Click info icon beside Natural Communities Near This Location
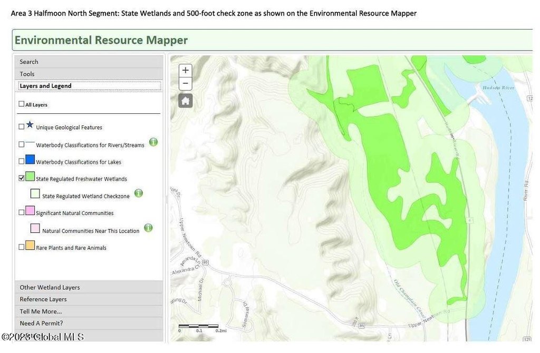This screenshot has height=353, width=540. [149, 228]
